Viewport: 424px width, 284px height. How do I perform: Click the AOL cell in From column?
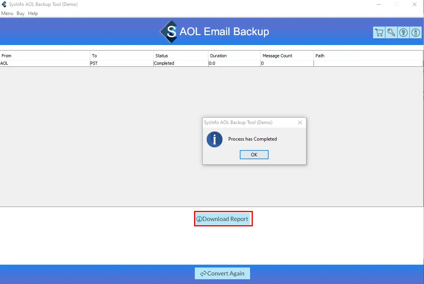point(45,63)
